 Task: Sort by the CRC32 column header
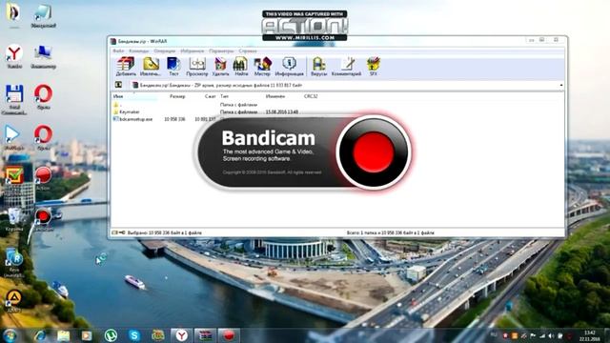coord(311,96)
